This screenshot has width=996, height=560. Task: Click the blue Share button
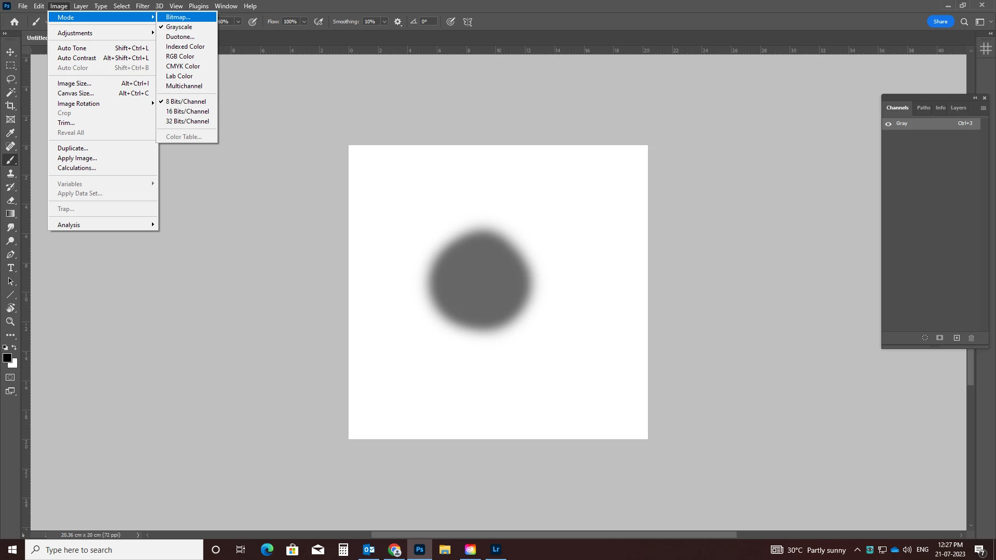tap(940, 22)
